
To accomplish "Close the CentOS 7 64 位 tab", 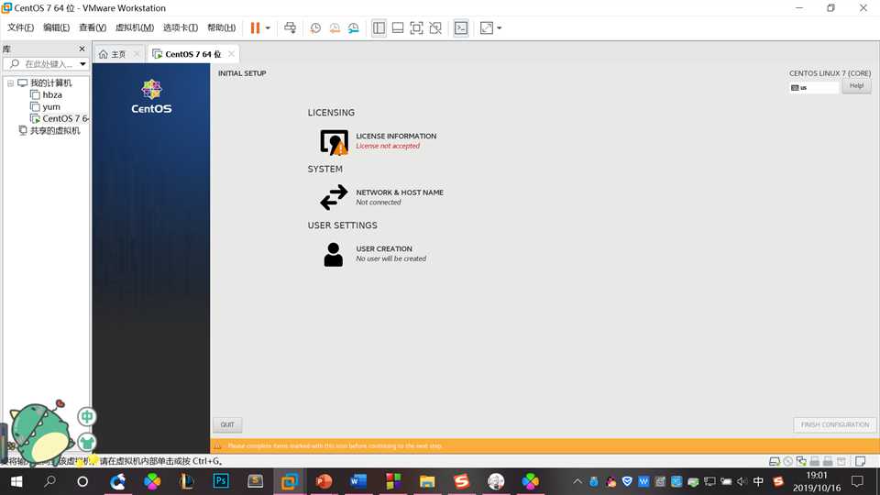I will [231, 54].
